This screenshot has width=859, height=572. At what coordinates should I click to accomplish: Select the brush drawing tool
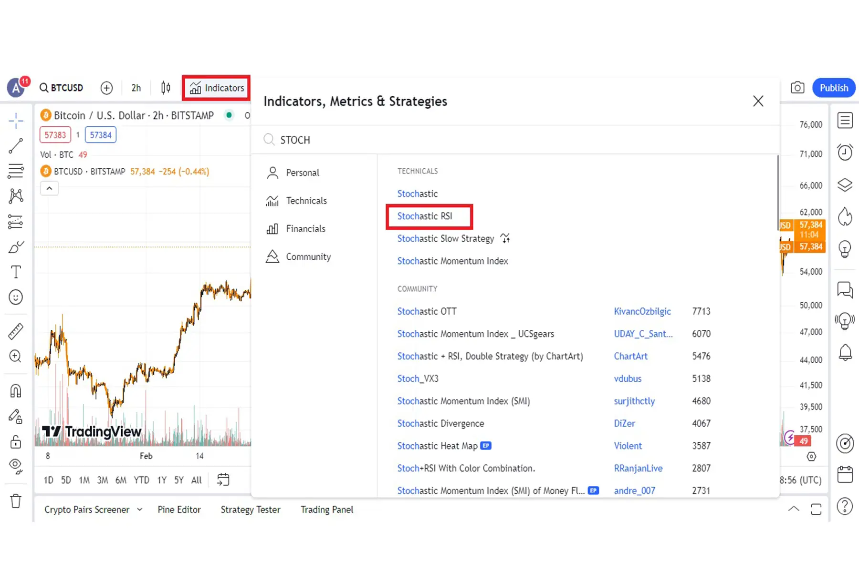pyautogui.click(x=16, y=247)
